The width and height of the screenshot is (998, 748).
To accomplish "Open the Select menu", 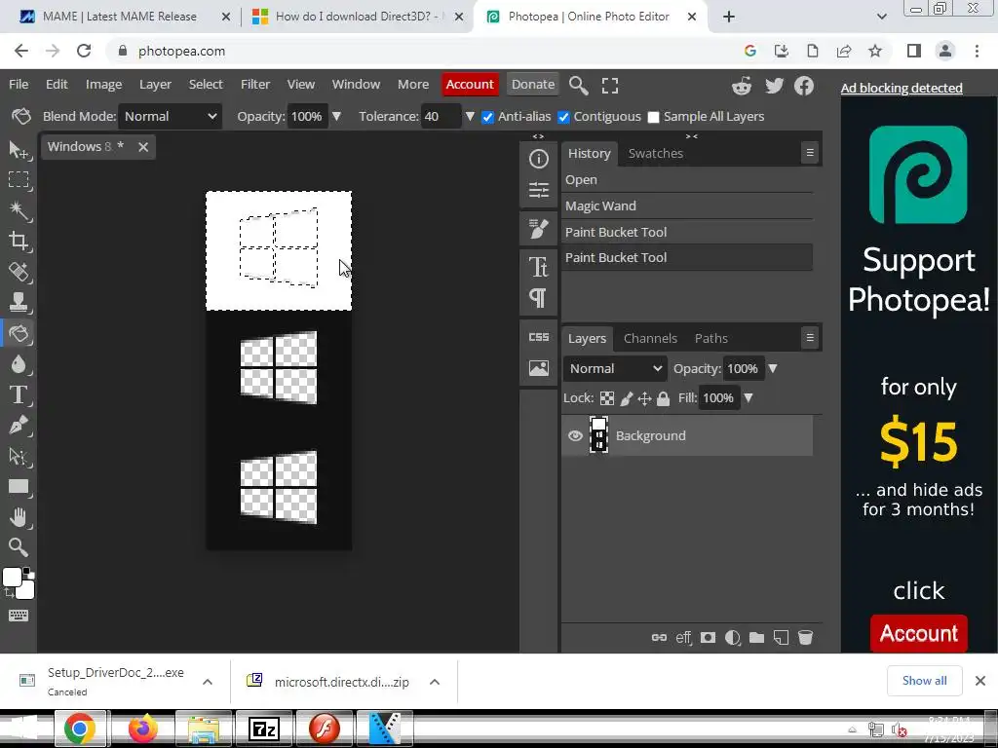I will 206,84.
